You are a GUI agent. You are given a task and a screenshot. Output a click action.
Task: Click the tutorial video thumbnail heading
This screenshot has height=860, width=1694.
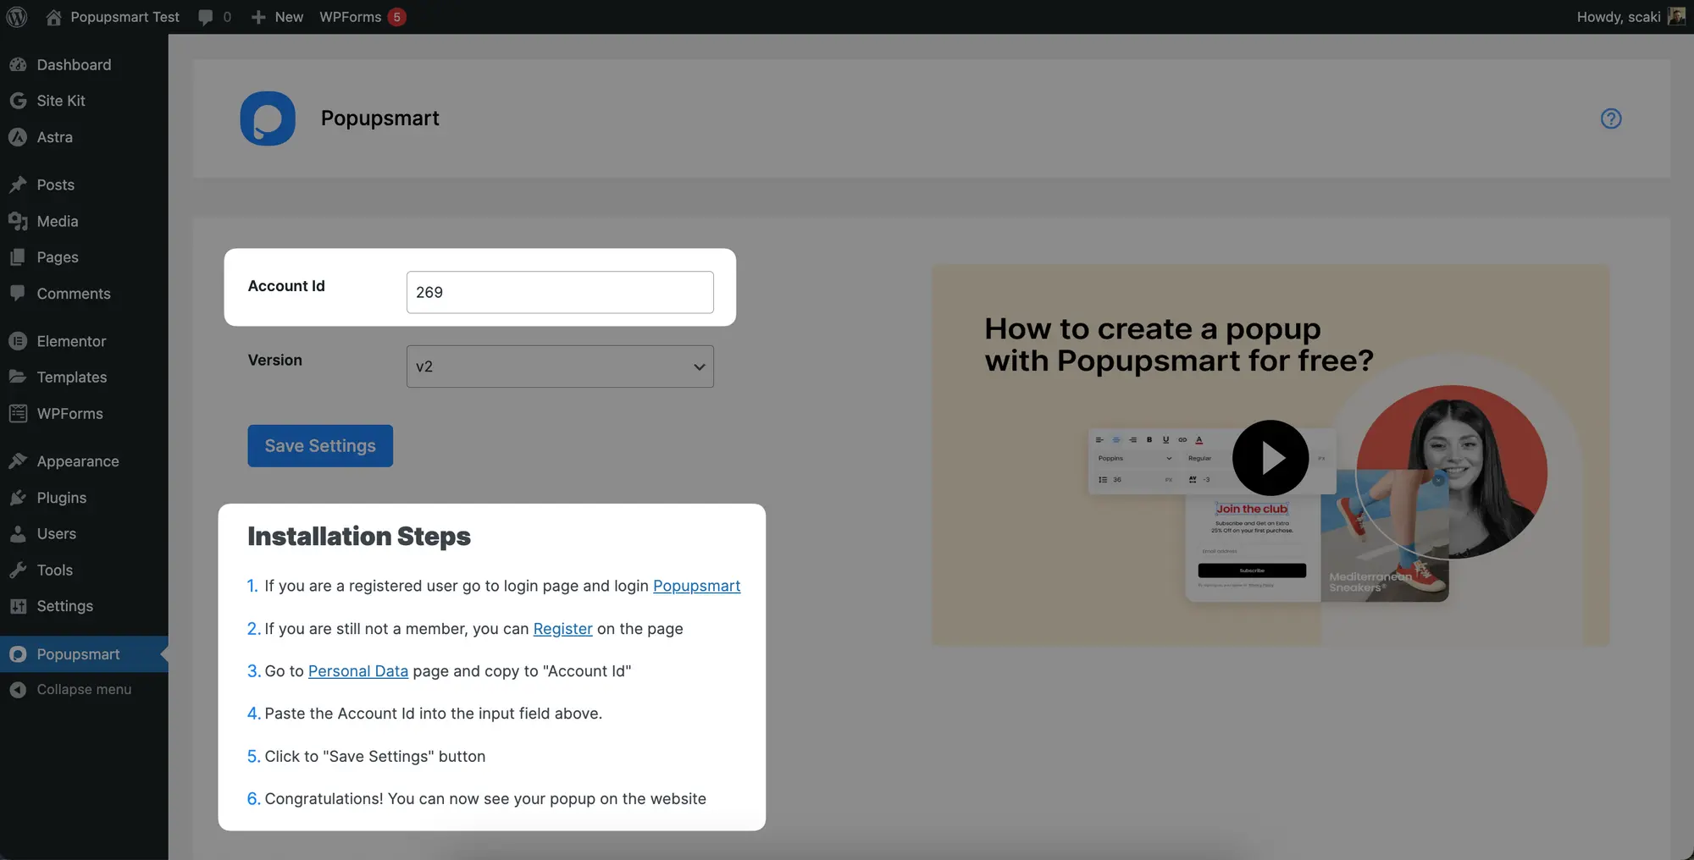pyautogui.click(x=1178, y=345)
